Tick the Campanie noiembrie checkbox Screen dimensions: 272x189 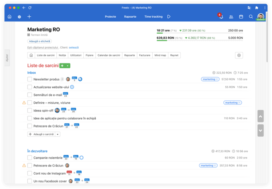tap(30, 158)
